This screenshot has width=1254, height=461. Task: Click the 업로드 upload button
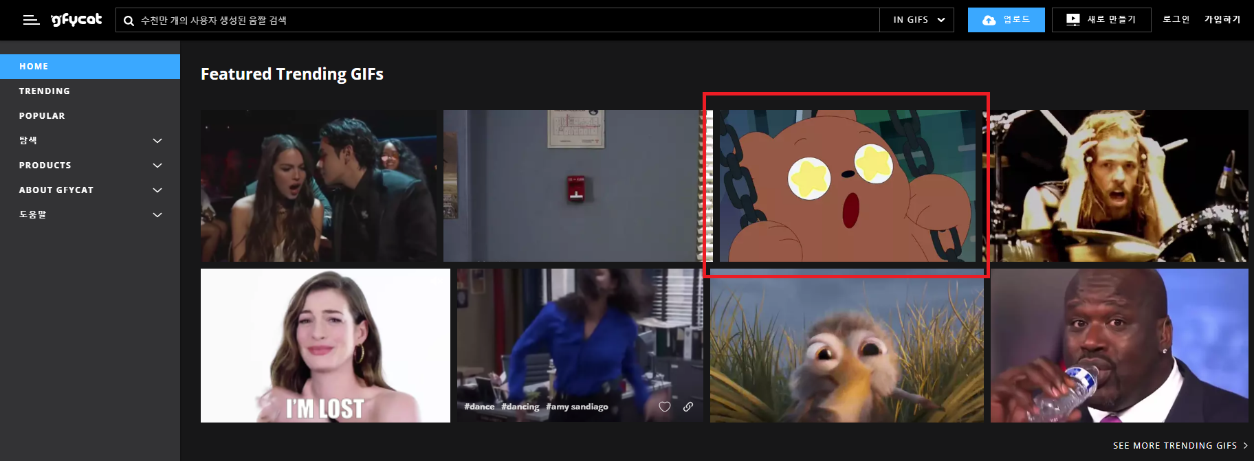1006,20
